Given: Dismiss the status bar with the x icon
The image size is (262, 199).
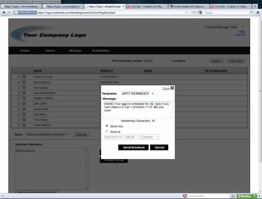Looking at the screenshot, I should coord(2,196).
